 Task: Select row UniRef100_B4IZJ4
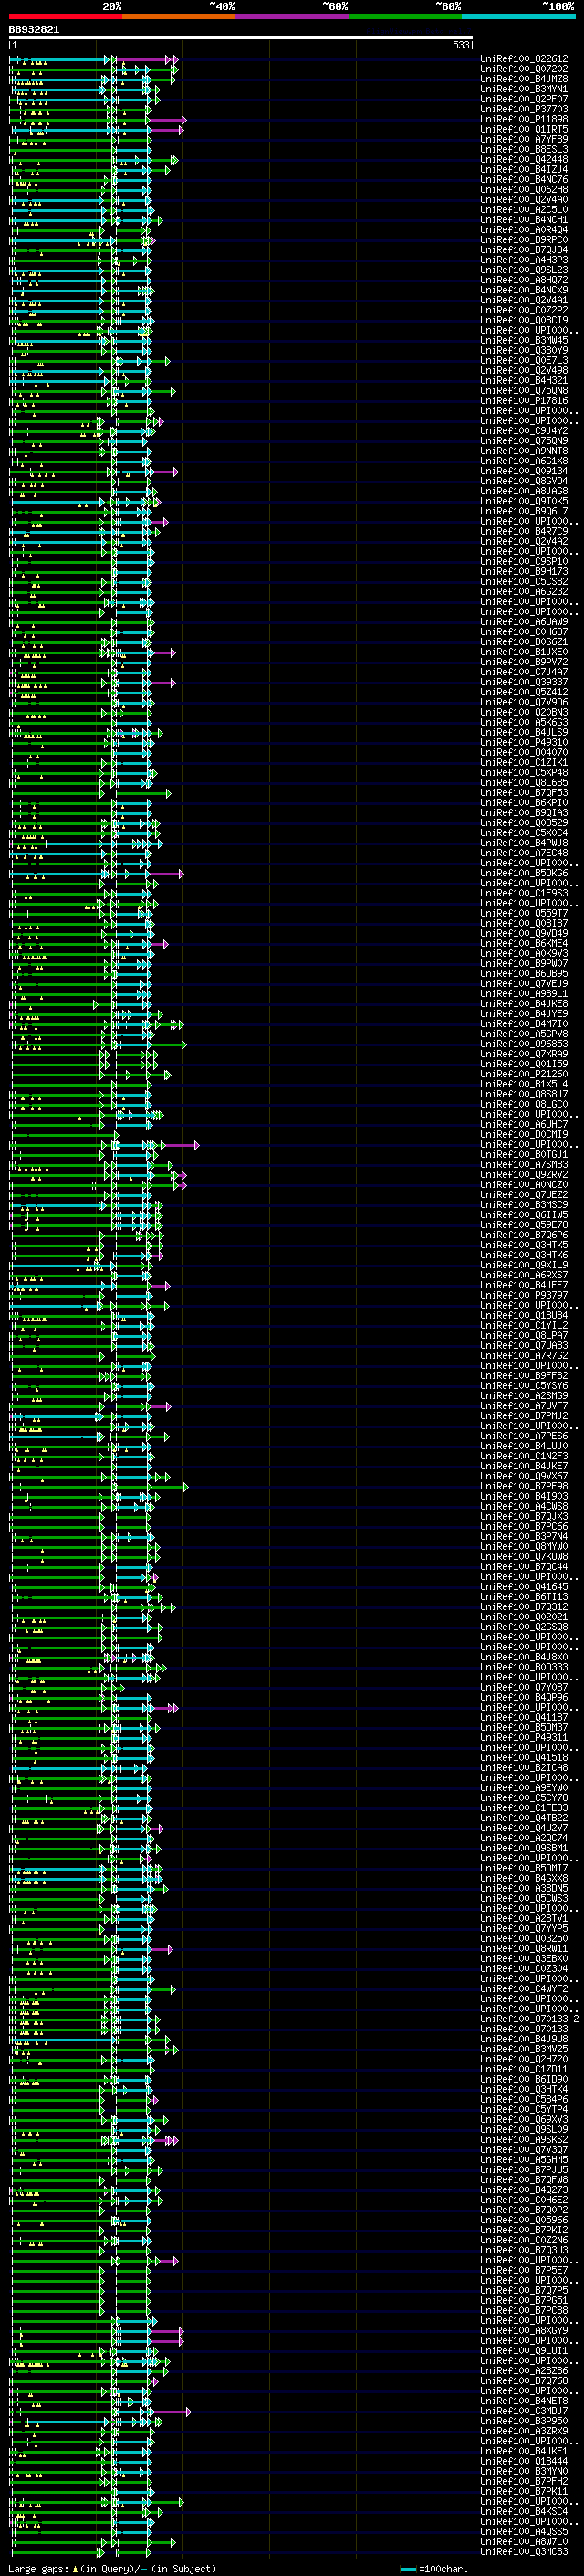524,169
